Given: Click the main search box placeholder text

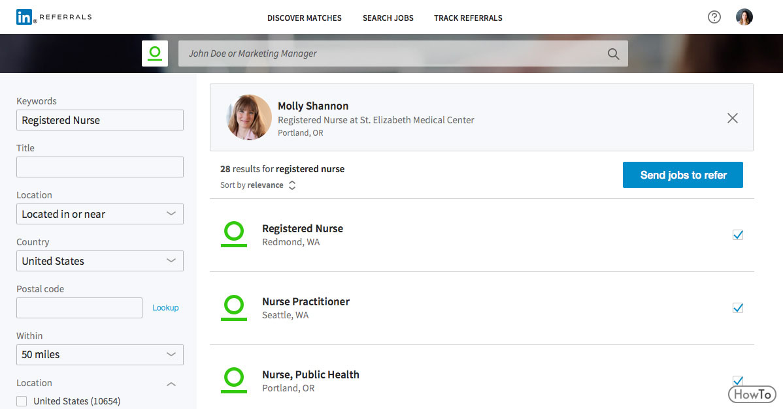Looking at the screenshot, I should (x=253, y=53).
